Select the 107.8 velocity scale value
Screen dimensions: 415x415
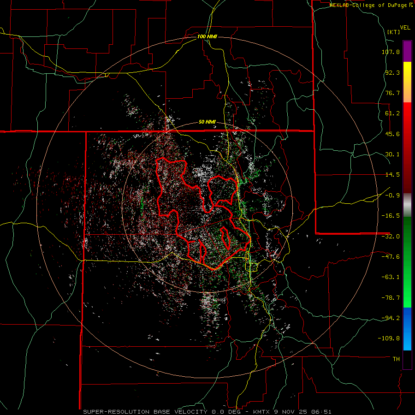click(391, 52)
